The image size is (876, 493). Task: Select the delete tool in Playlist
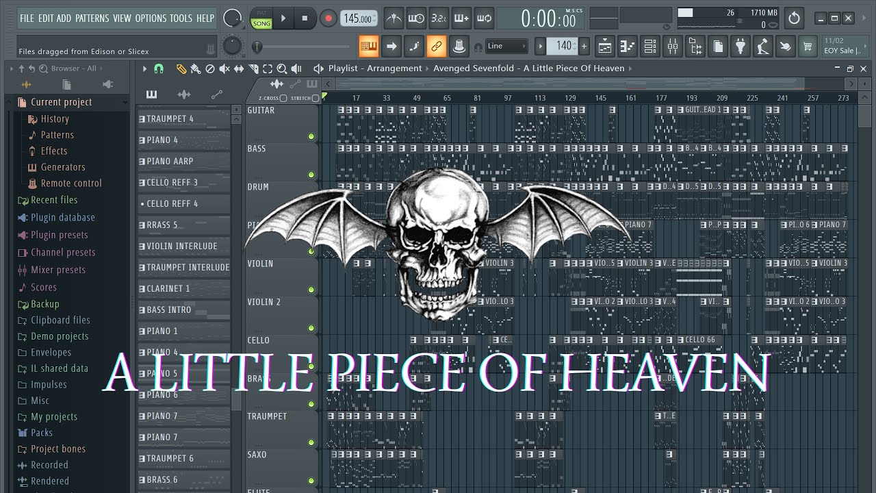click(x=210, y=68)
